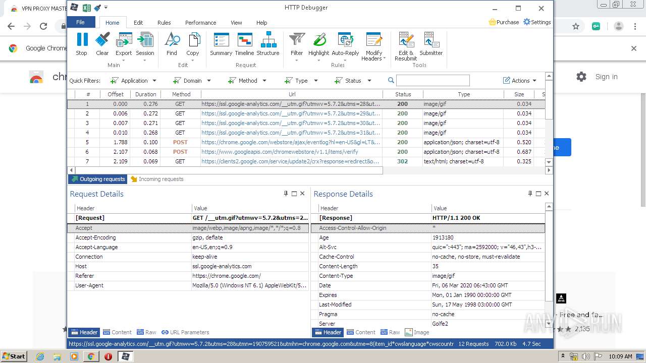Select request row 7 with 302 status
646x363 pixels.
[306, 161]
